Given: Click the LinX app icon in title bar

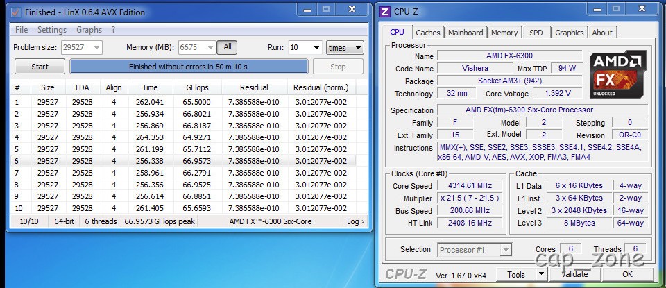Looking at the screenshot, I should click(15, 12).
